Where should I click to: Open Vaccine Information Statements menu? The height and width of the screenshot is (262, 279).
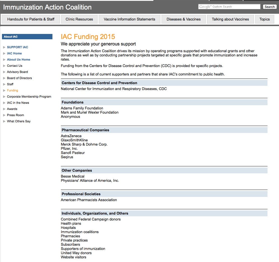coord(129,19)
